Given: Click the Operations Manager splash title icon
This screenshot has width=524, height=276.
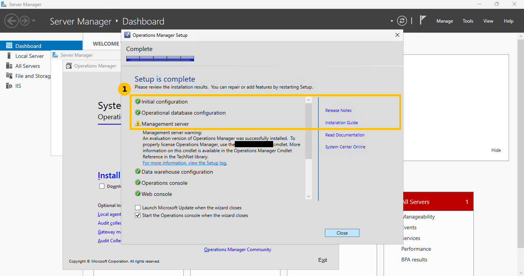Looking at the screenshot, I should click(69, 66).
